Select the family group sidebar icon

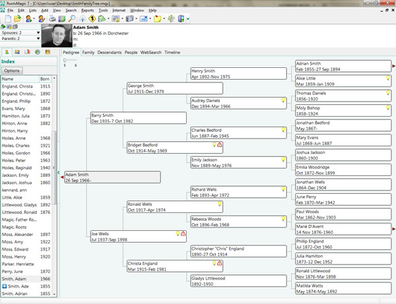tap(17, 52)
